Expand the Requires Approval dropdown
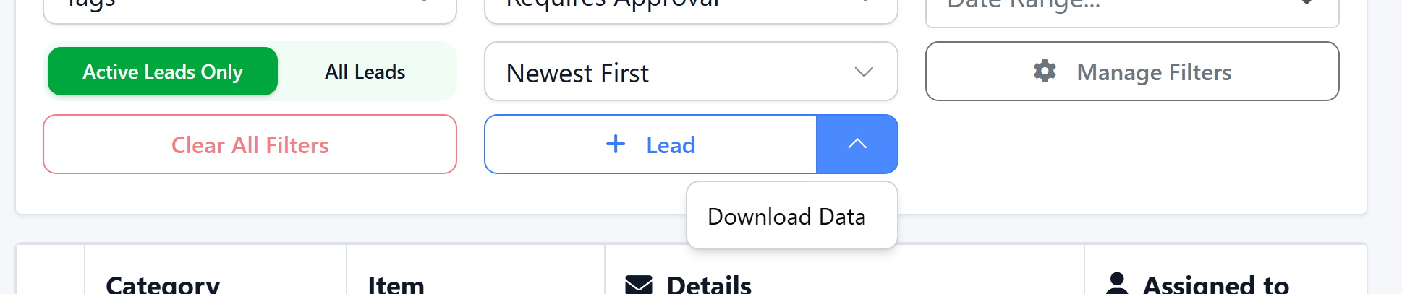Image resolution: width=1402 pixels, height=294 pixels. (691, 9)
